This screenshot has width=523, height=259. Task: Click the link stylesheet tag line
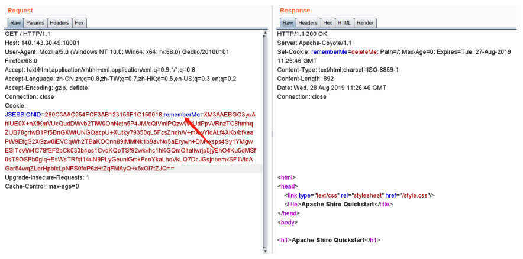[x=360, y=195]
